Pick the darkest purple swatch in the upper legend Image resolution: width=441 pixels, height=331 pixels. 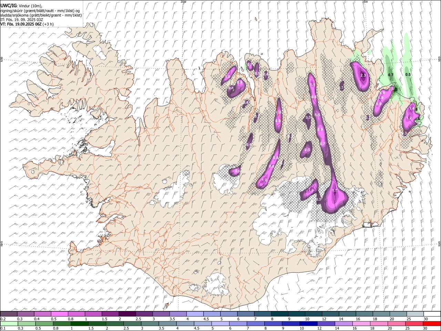127,314
